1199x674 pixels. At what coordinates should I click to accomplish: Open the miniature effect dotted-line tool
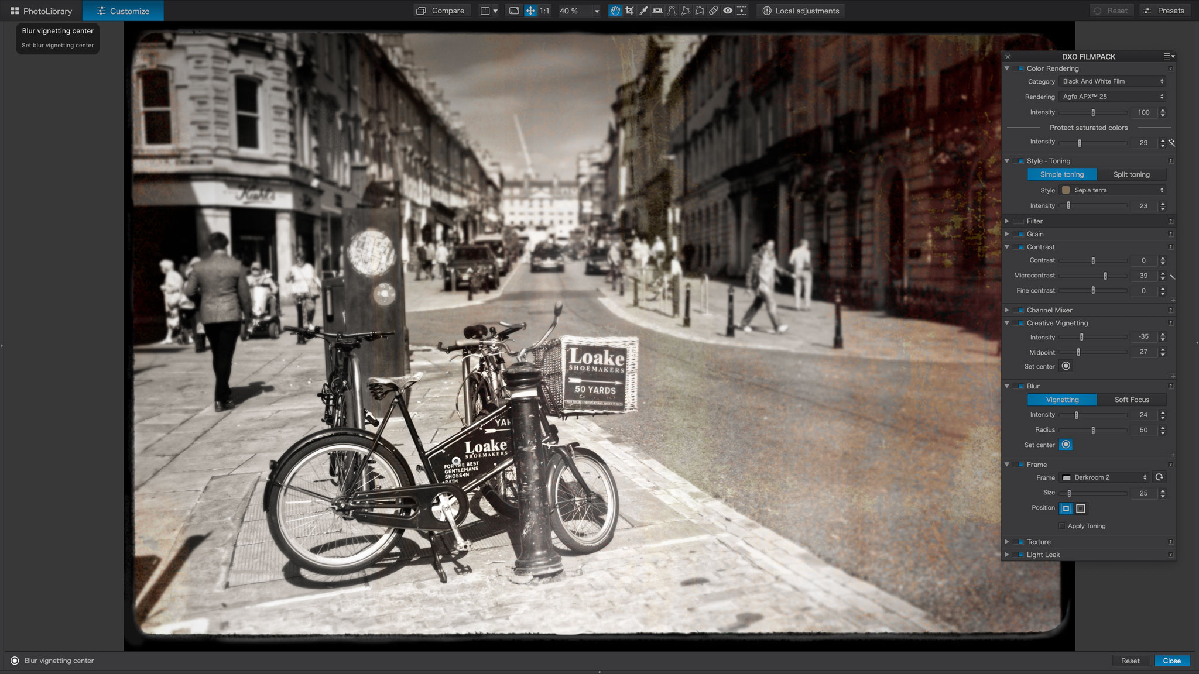click(742, 11)
